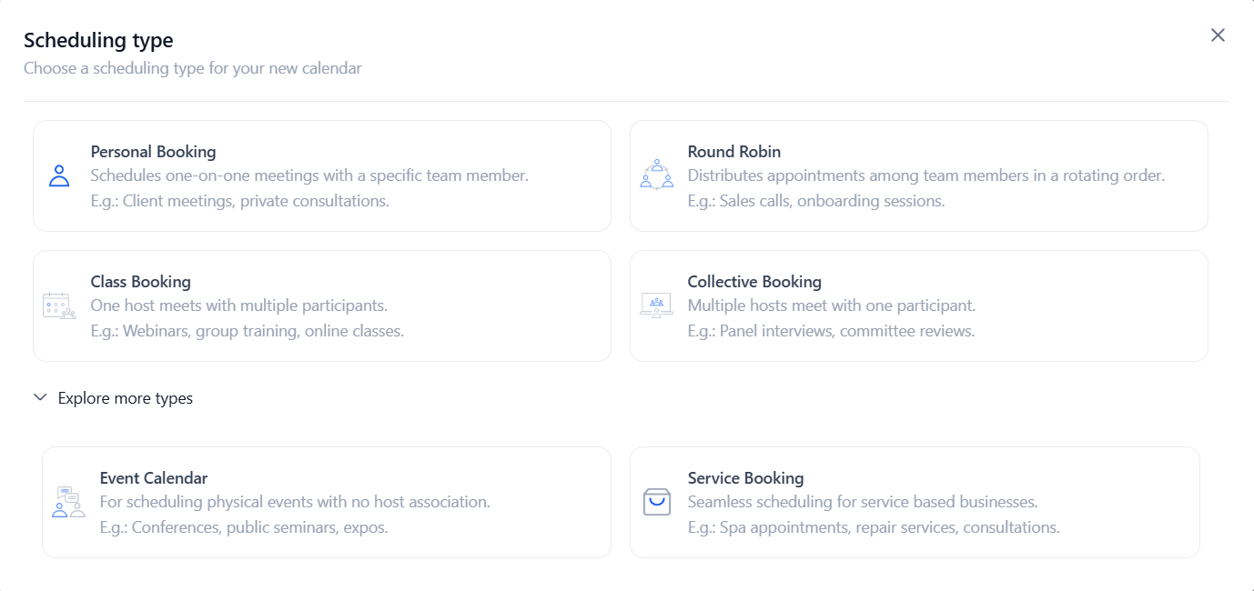Viewport: 1254px width, 591px height.
Task: Click the Round Robin rotating people icon
Action: pos(656,175)
